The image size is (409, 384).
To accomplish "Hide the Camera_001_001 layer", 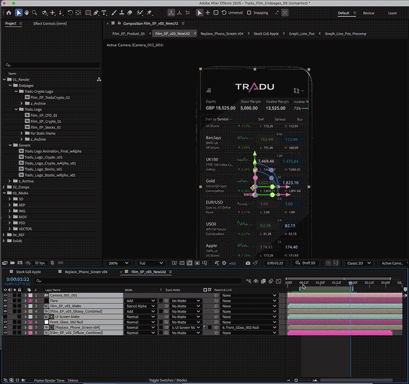I will click(5, 295).
